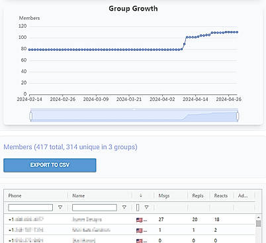
Task: Grab the left handle of chart range slider
Action: pos(31,116)
